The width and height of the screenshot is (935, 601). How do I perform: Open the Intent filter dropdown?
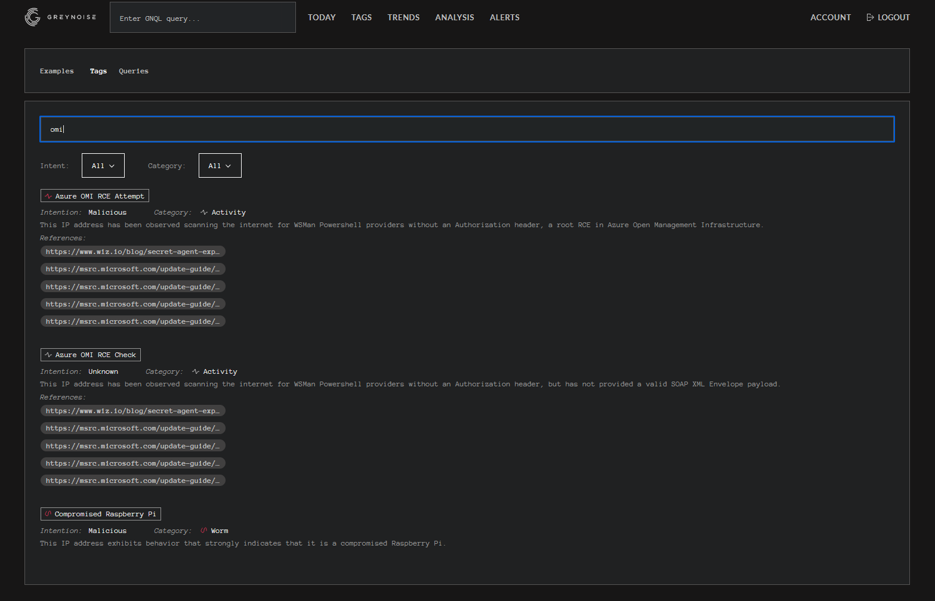103,166
